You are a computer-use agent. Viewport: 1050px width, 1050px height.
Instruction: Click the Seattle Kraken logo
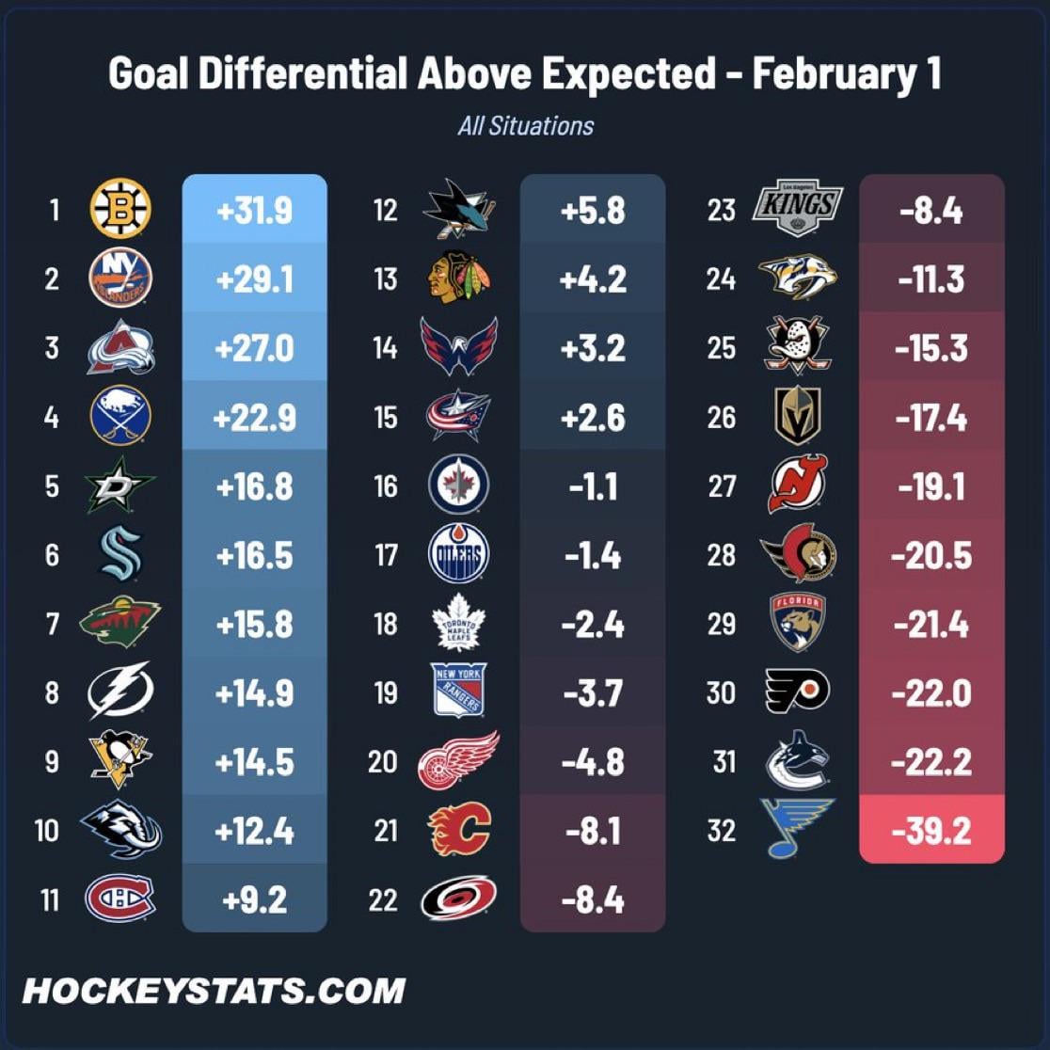[120, 555]
